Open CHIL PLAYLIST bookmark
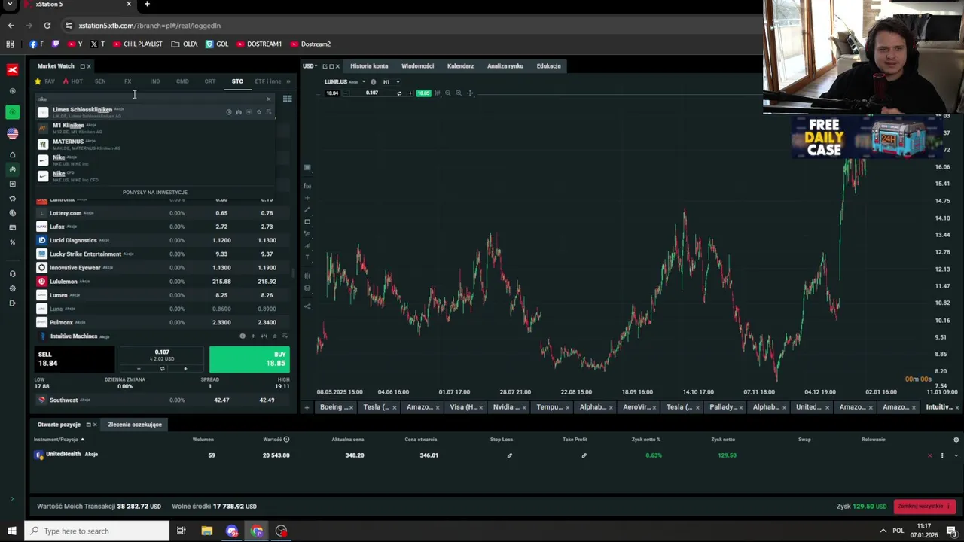Viewport: 964px width, 542px height. click(x=138, y=44)
